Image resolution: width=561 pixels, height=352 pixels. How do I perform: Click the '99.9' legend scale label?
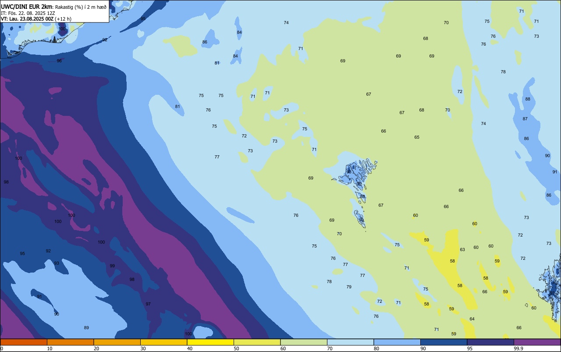[x=518, y=348]
